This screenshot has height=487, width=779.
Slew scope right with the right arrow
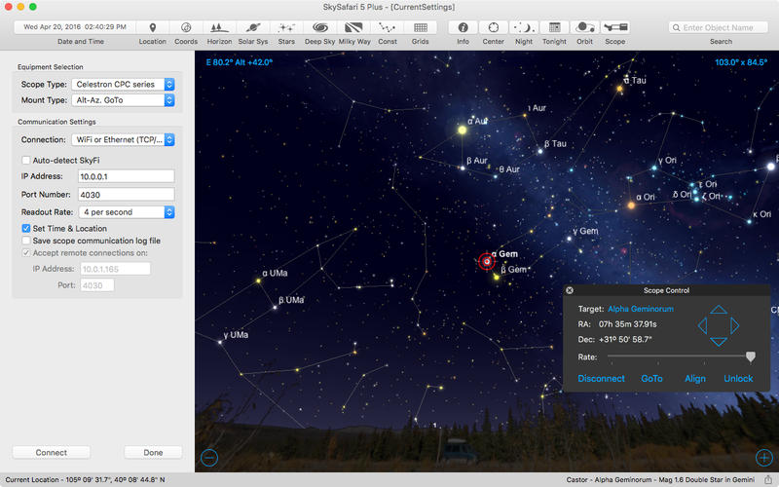pos(735,325)
